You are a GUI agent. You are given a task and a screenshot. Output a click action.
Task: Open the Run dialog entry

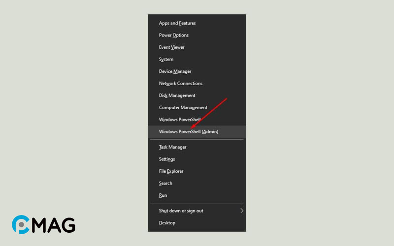(197, 195)
